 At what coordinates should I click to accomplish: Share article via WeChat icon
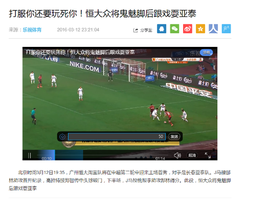[x=174, y=28]
